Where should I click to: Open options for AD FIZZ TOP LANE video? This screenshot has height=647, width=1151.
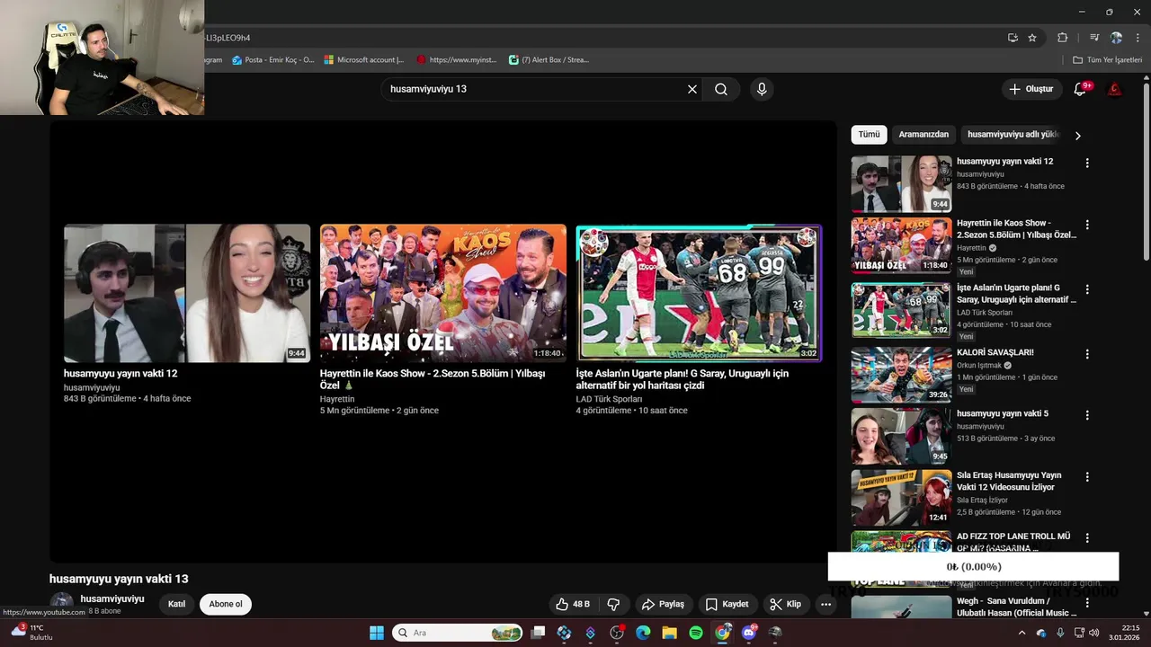click(x=1087, y=538)
